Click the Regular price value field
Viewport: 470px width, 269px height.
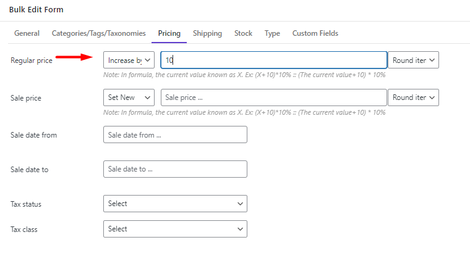point(274,60)
